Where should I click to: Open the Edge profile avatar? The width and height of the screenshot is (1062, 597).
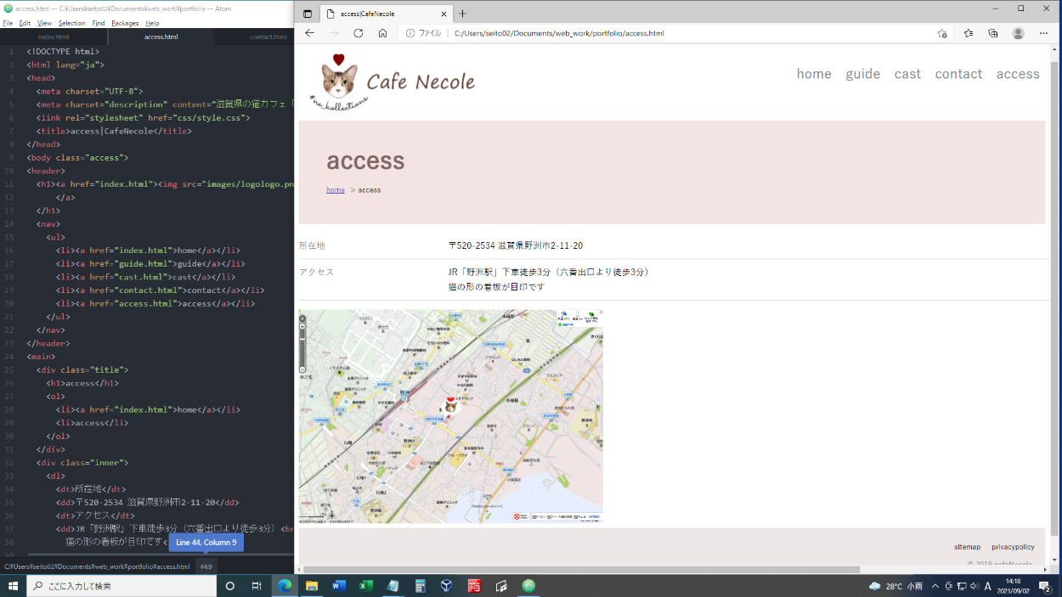(1018, 33)
